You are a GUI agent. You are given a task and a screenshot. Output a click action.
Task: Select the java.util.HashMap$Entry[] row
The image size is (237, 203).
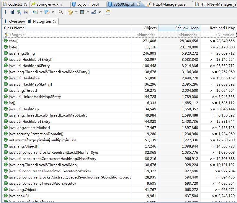click(120, 84)
